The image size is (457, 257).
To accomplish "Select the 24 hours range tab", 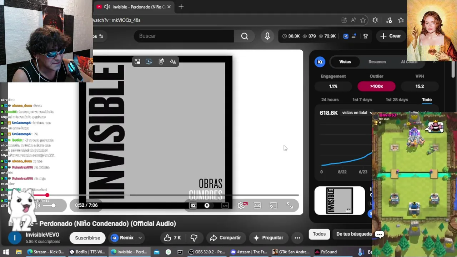I will point(330,100).
